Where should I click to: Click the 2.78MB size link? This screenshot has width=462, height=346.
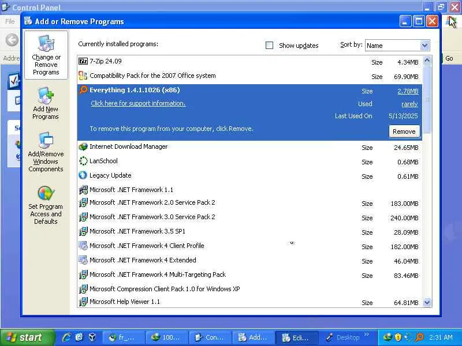point(408,91)
